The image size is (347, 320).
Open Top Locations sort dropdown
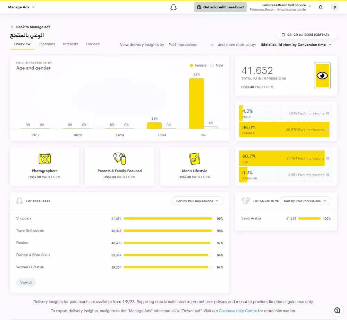[305, 201]
